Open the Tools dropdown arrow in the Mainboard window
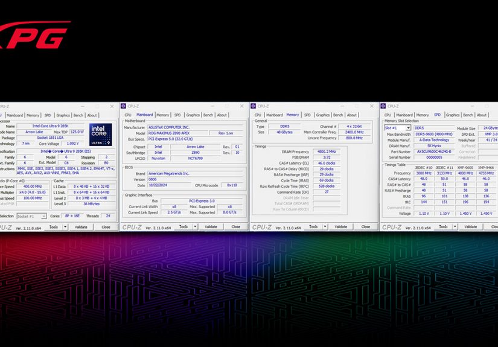The width and height of the screenshot is (498, 347). (x=195, y=227)
